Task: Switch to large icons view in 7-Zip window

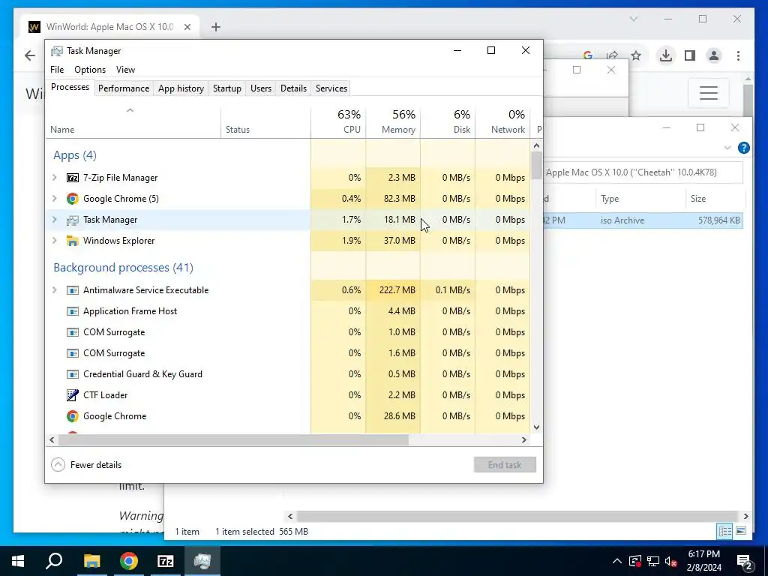Action: pos(741,531)
